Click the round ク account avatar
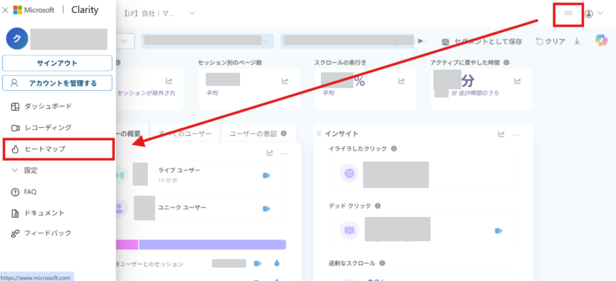 pos(17,38)
